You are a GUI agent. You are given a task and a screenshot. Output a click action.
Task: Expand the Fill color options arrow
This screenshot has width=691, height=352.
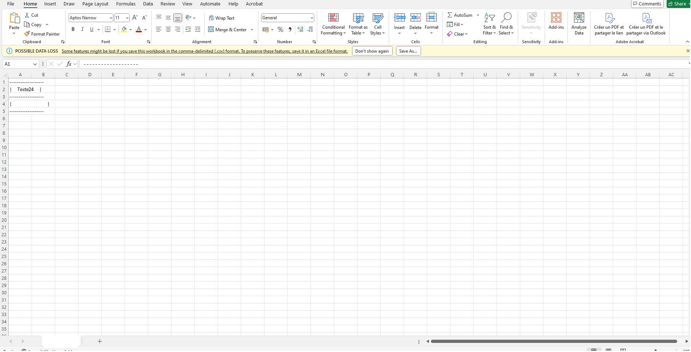point(131,29)
